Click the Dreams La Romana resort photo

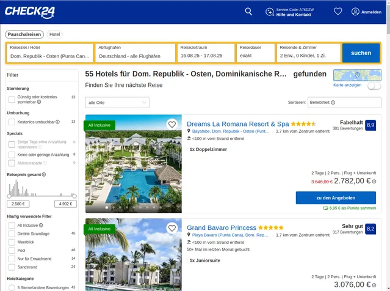(x=134, y=164)
